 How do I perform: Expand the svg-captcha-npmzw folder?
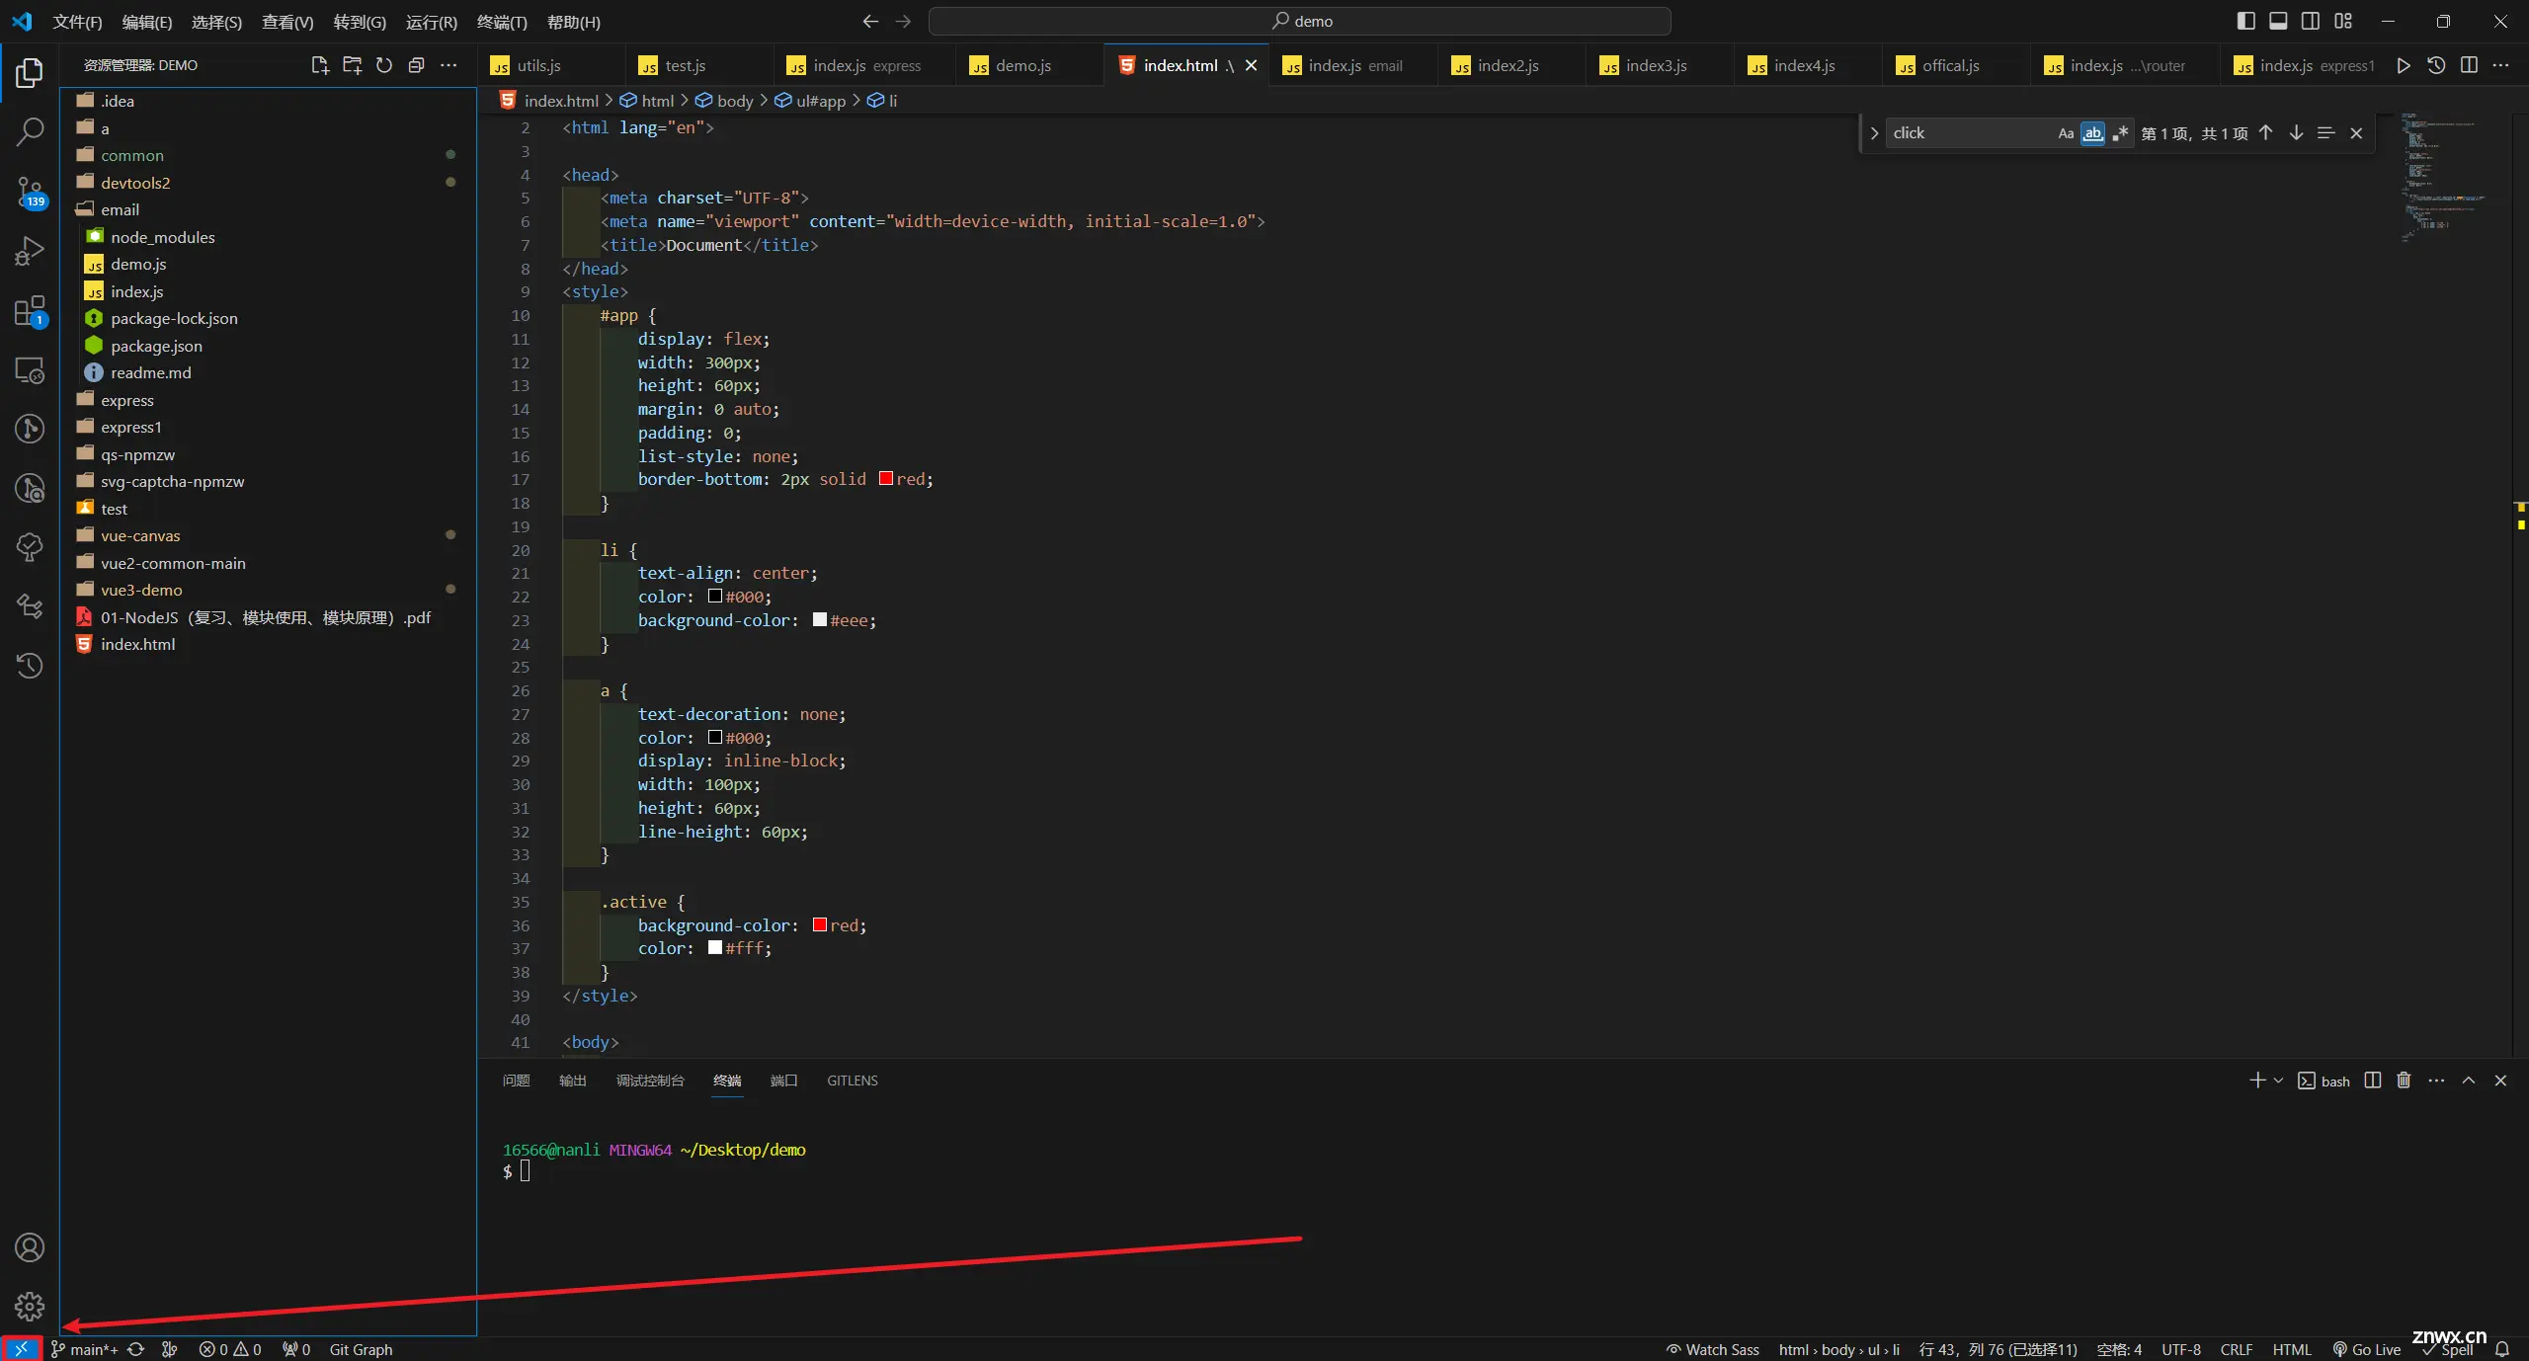pos(269,481)
